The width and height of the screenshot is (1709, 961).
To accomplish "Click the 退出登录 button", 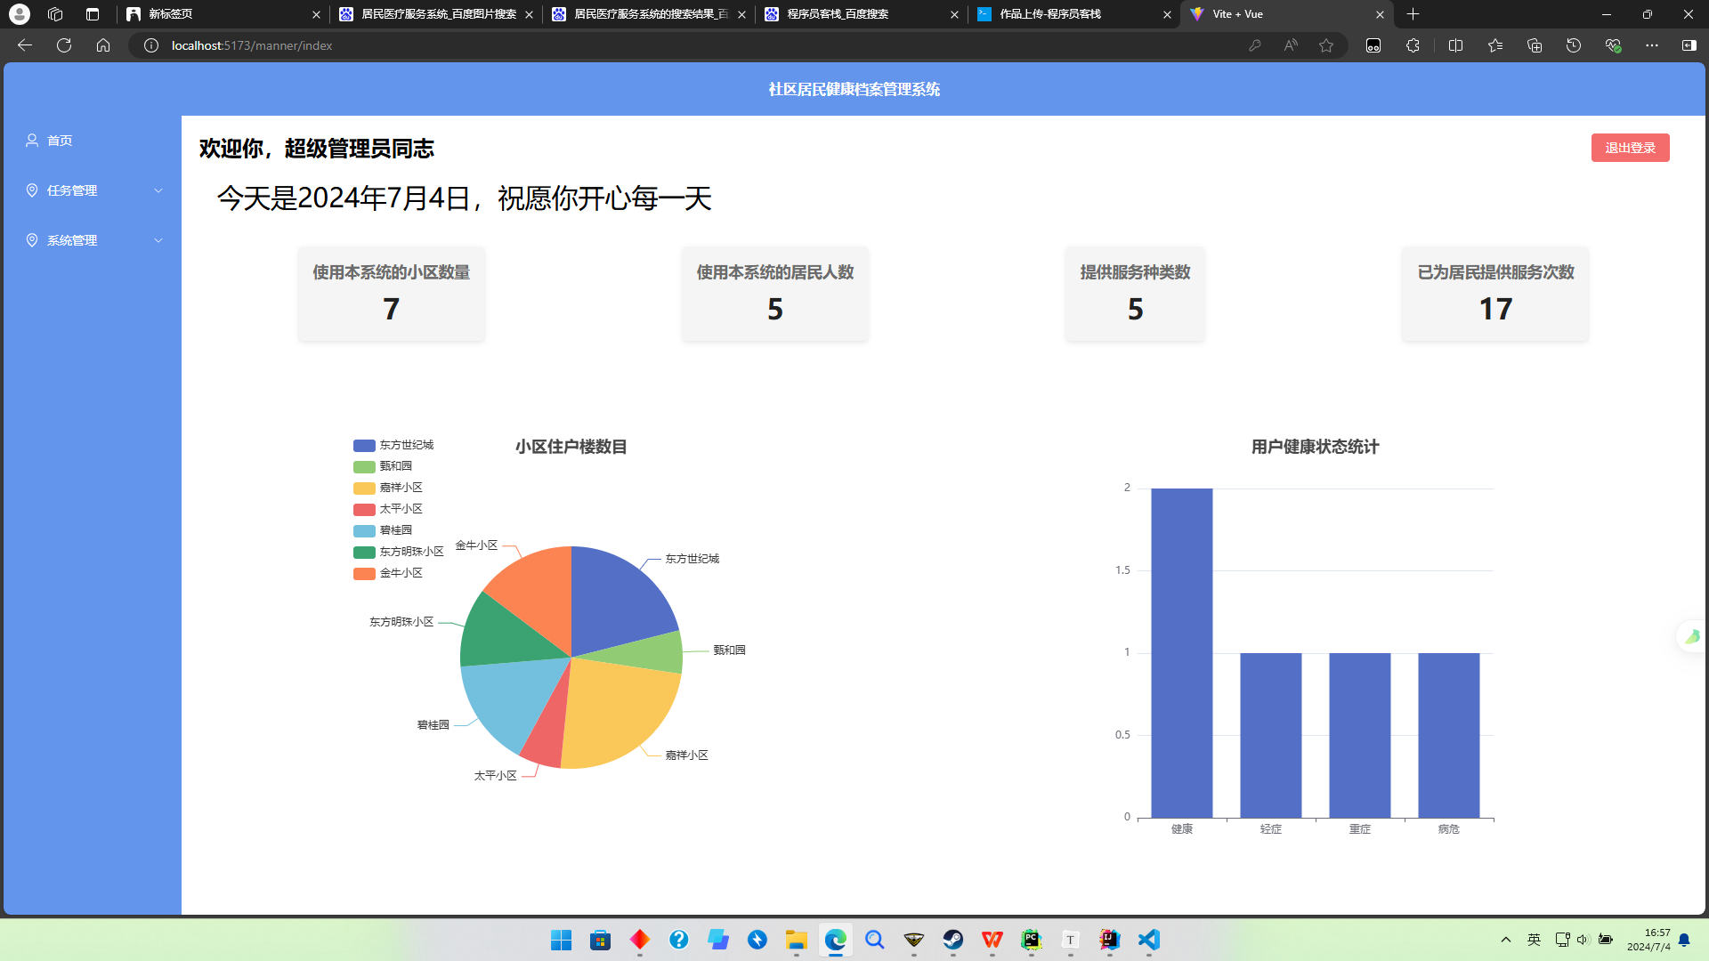I will point(1630,148).
